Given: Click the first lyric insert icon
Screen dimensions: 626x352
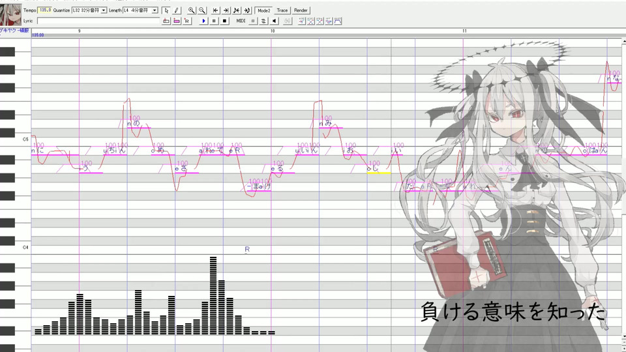Looking at the screenshot, I should [166, 21].
